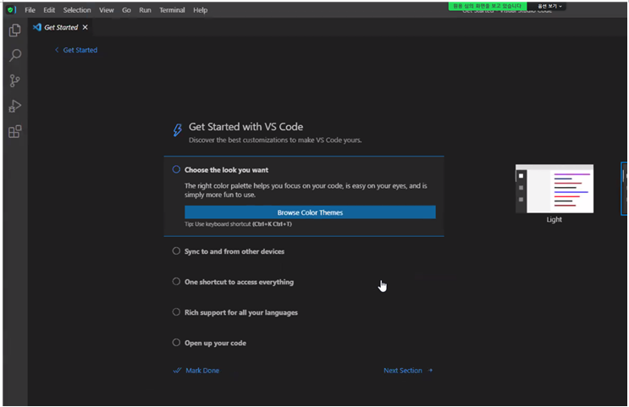Open the Go menu
Screen dimensions: 629x407
(126, 10)
